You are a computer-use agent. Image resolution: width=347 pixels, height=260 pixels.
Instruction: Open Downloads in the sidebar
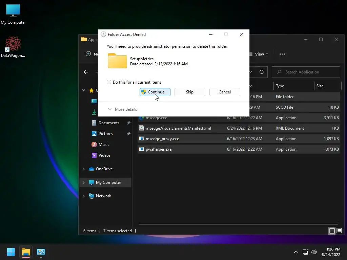click(94, 112)
